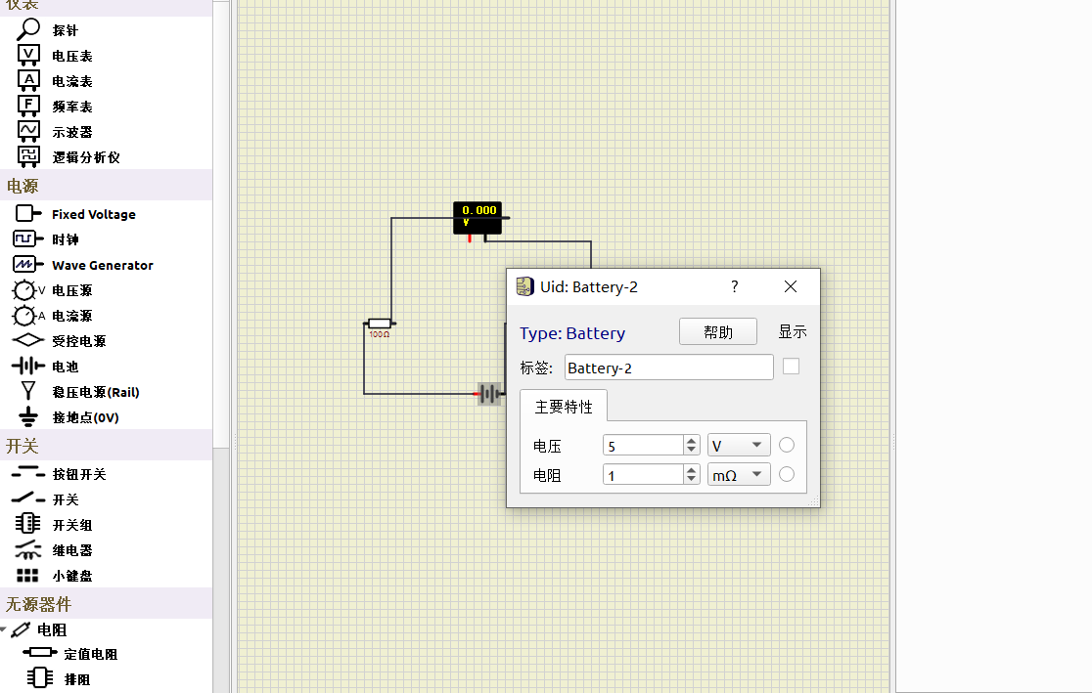Choose the 继电器 relay component
The height and width of the screenshot is (693, 1092).
[x=27, y=550]
